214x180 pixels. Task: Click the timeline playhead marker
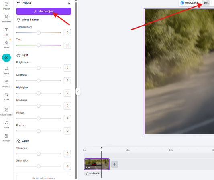pyautogui.click(x=102, y=148)
